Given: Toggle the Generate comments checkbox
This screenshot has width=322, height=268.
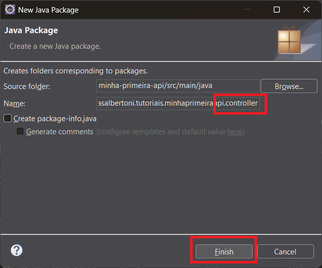Looking at the screenshot, I should (x=20, y=131).
